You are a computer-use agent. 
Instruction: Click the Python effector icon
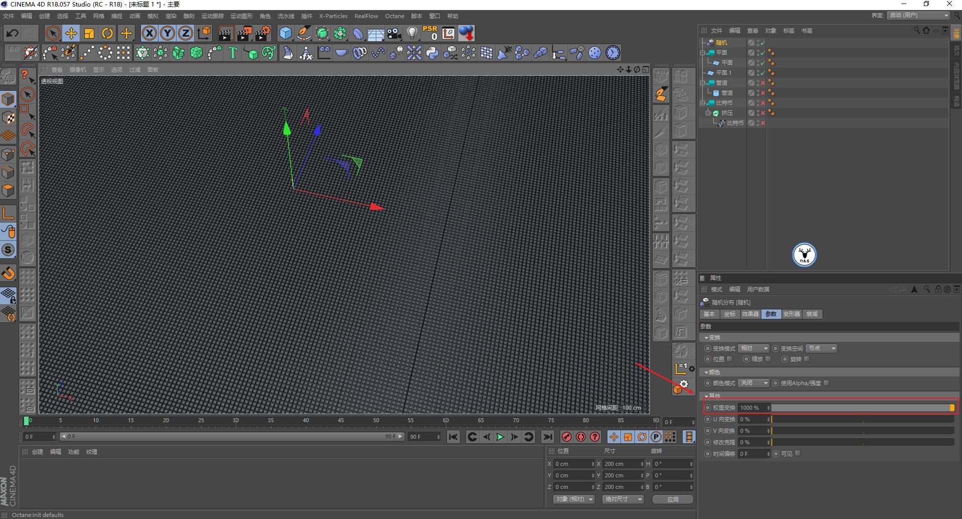coord(432,53)
